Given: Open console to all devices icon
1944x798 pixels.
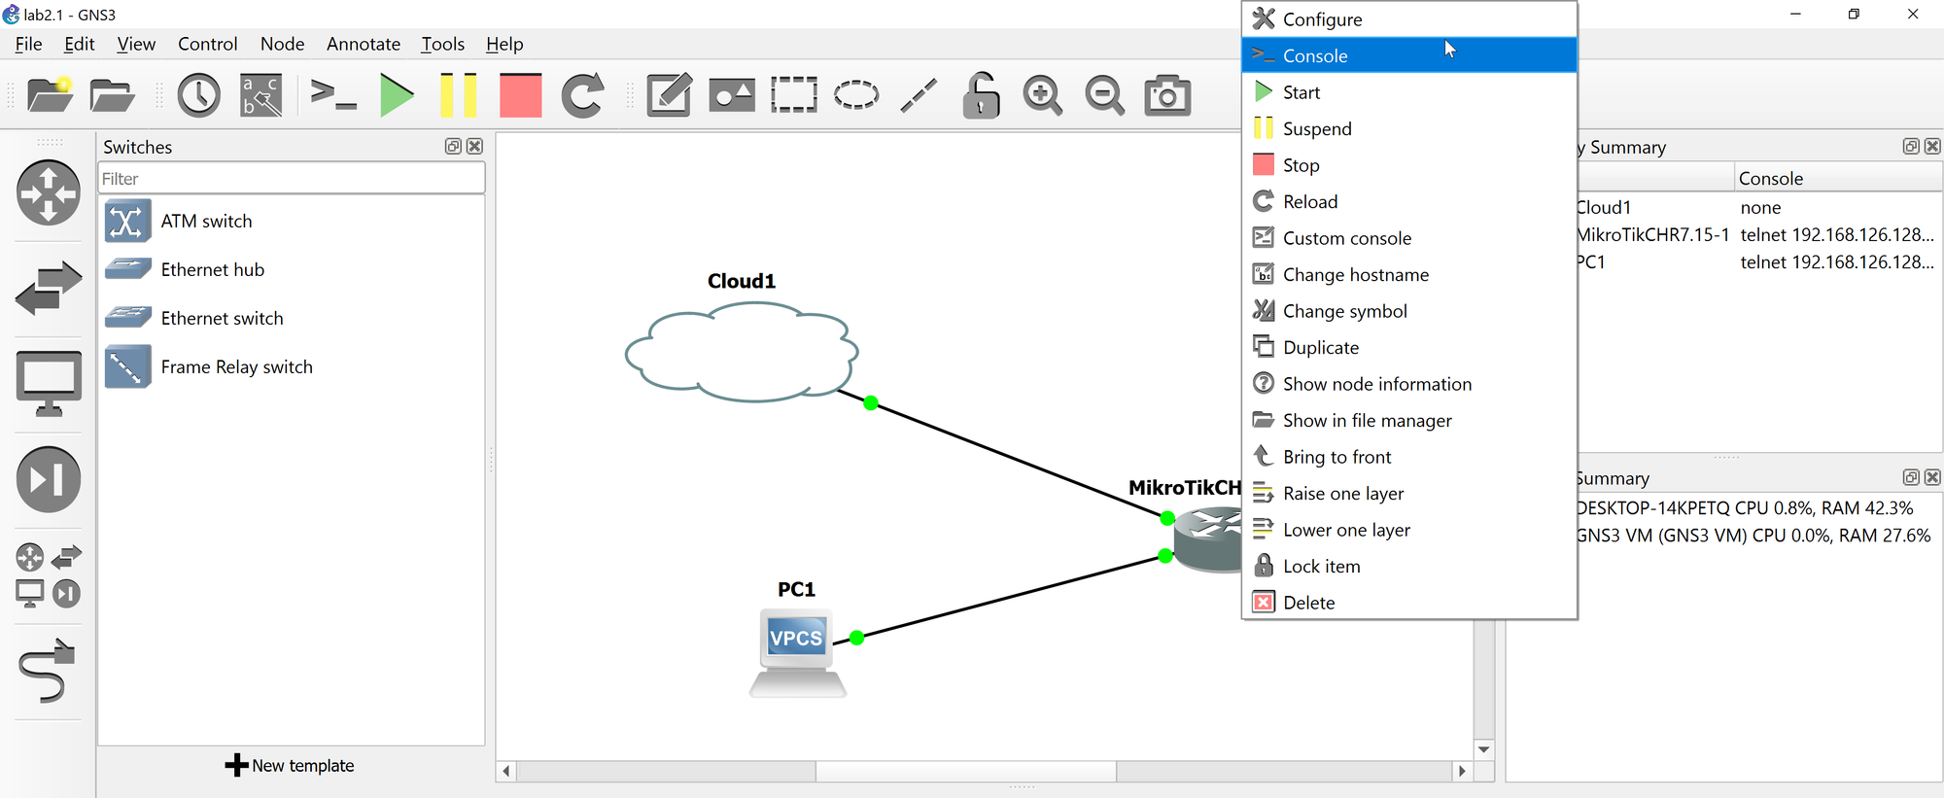Looking at the screenshot, I should [332, 95].
